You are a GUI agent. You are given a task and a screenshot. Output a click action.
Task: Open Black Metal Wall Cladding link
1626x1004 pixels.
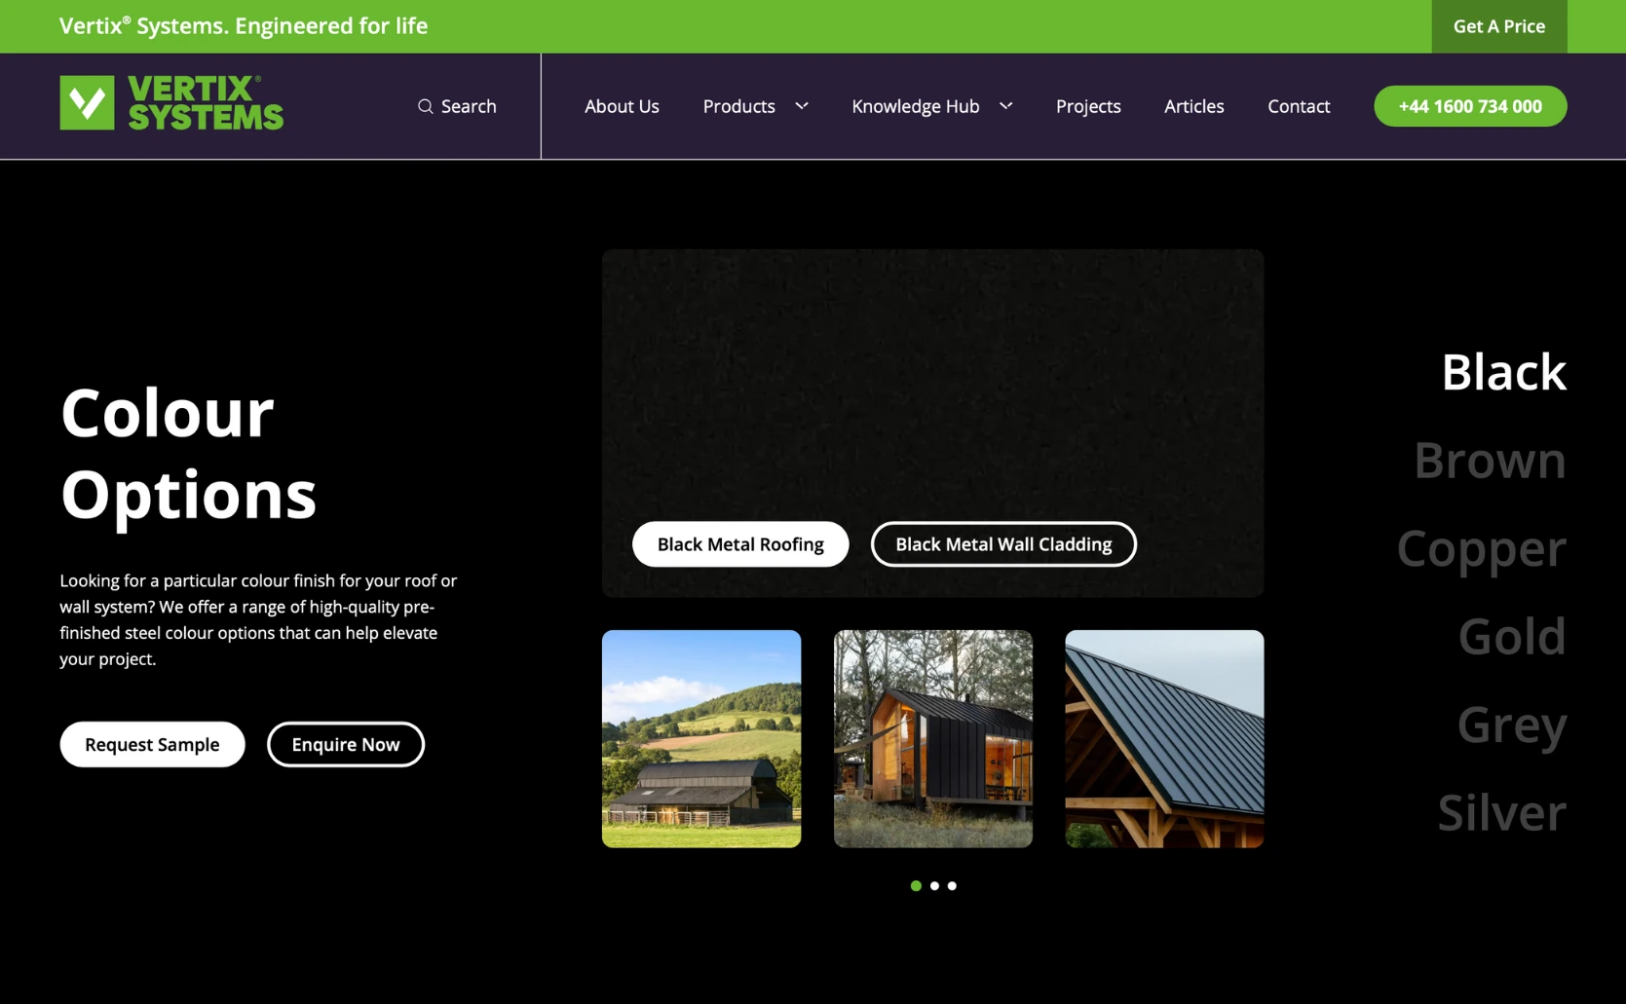[x=1003, y=544]
